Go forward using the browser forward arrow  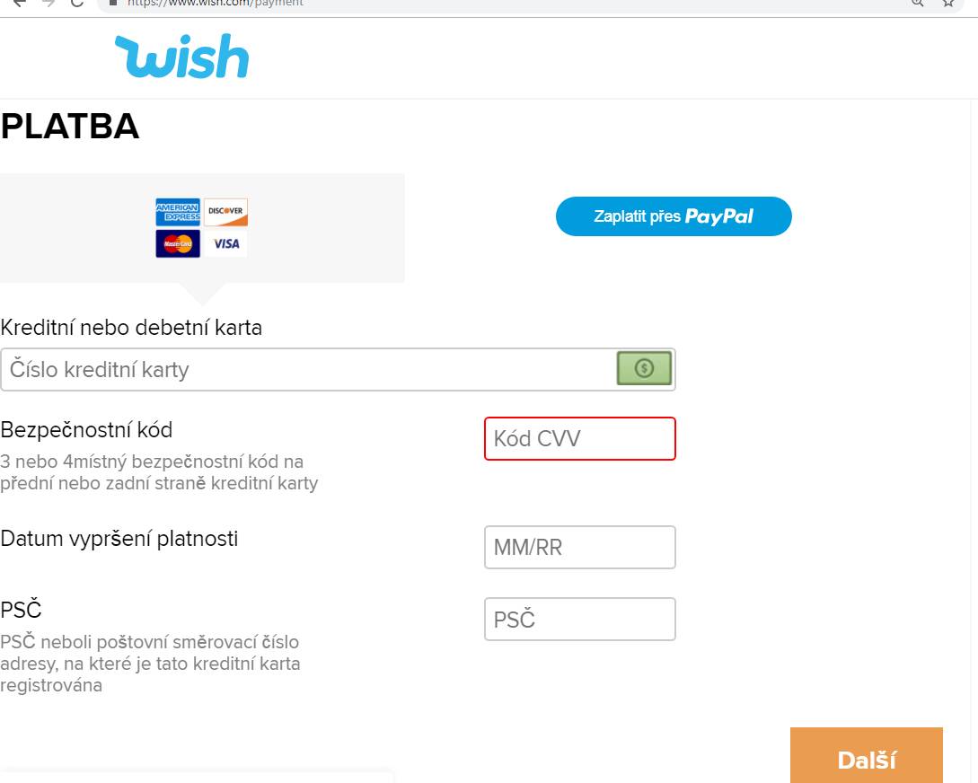point(48,3)
